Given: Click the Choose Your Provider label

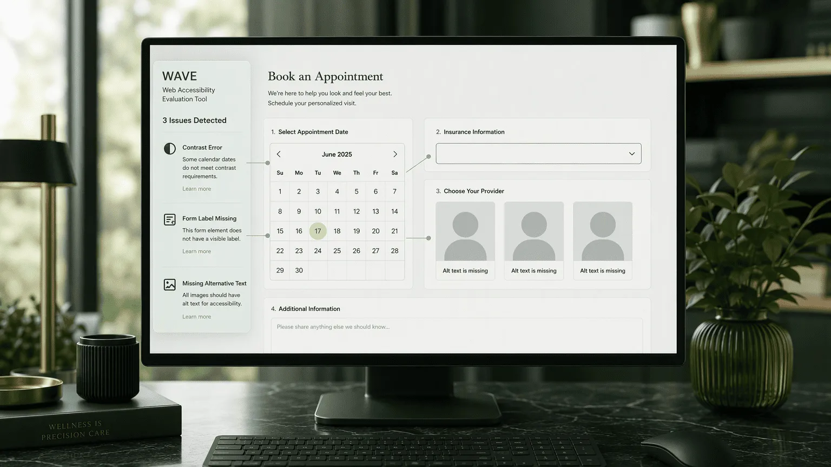Looking at the screenshot, I should [474, 191].
